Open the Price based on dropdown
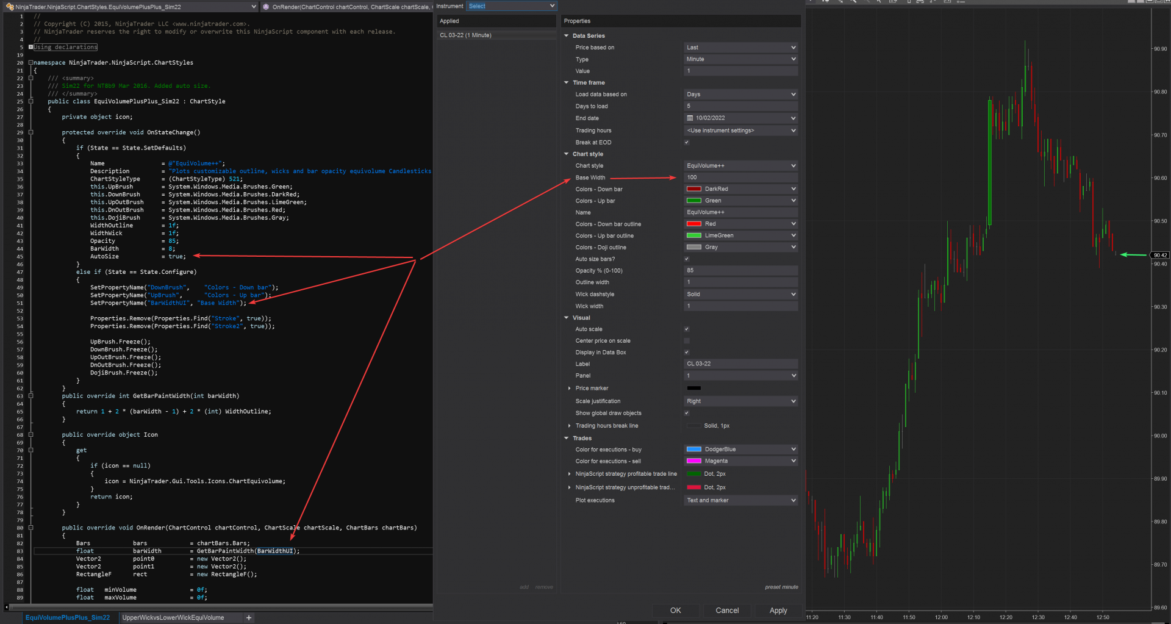The image size is (1171, 624). tap(741, 48)
